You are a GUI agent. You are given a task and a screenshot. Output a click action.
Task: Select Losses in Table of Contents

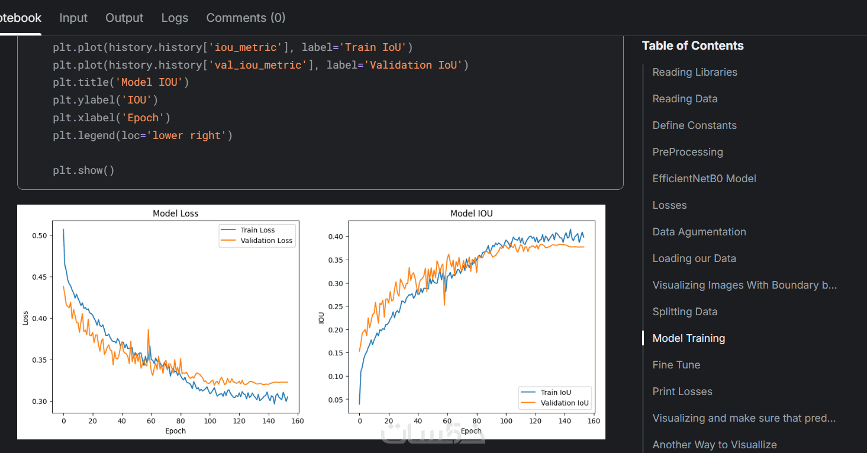point(669,205)
